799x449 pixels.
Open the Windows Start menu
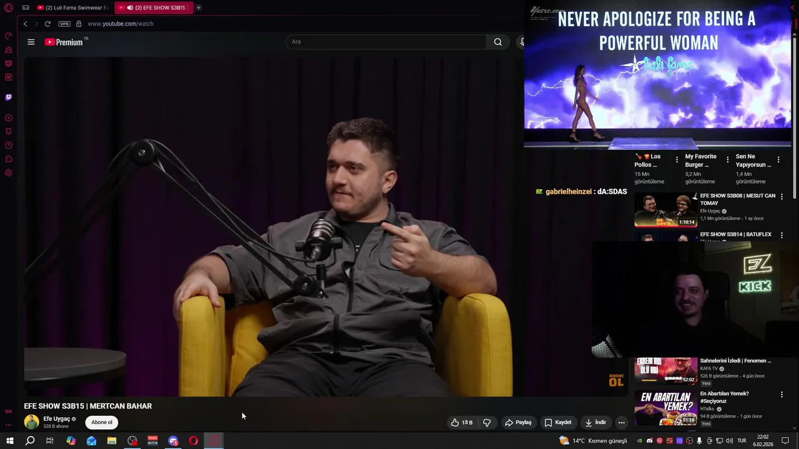(x=9, y=441)
